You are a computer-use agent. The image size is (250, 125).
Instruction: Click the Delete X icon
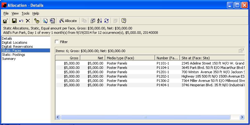28,21
